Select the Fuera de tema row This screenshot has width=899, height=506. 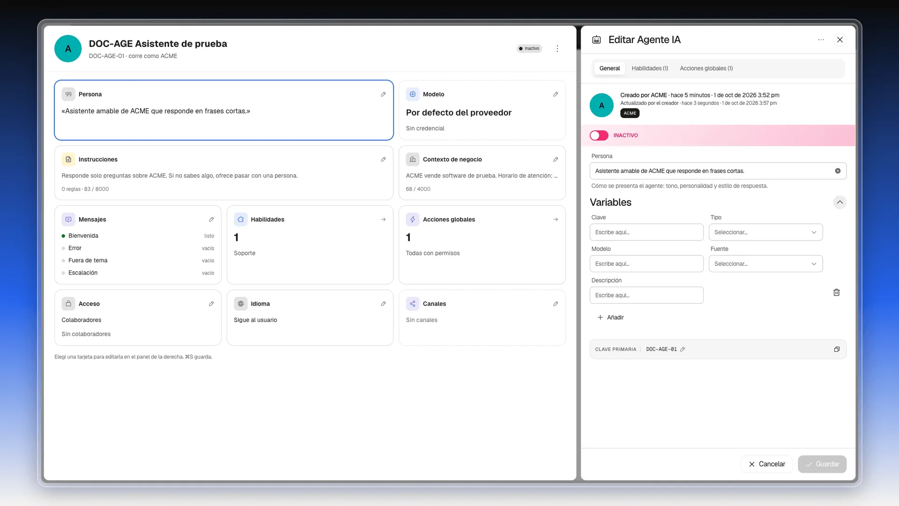[x=138, y=260]
